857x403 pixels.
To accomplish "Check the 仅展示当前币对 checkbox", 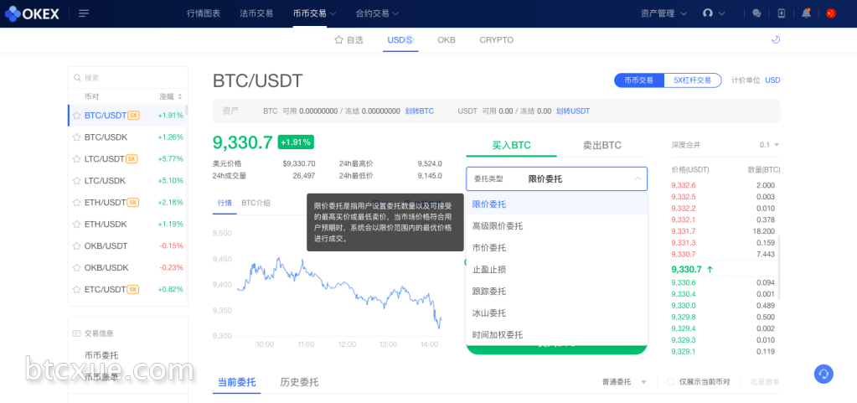I will [671, 382].
